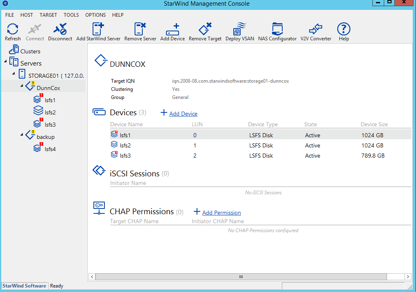Screen dimensions: 416x292
Task: Click the Device Size column header
Action: (374, 124)
